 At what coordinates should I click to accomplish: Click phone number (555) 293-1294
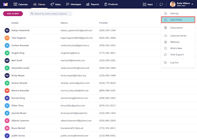click(x=107, y=30)
